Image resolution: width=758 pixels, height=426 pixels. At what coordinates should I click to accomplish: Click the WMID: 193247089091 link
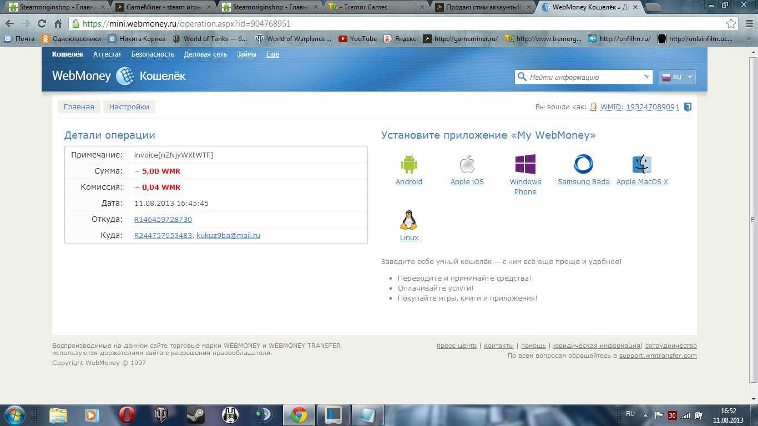pyautogui.click(x=640, y=107)
